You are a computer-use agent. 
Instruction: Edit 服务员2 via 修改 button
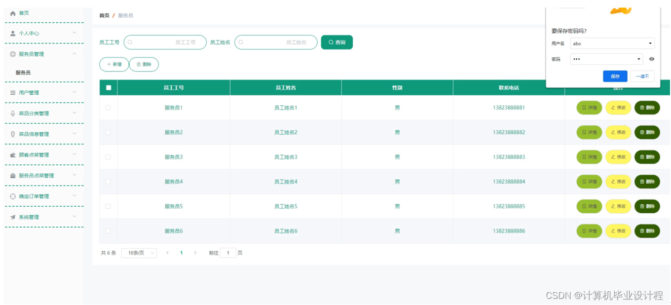pos(618,132)
